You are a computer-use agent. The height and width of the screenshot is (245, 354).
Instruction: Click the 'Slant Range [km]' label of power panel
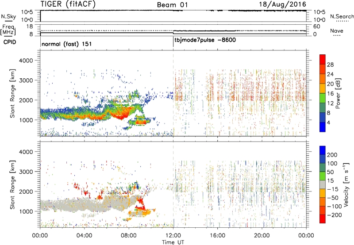pyautogui.click(x=12, y=93)
